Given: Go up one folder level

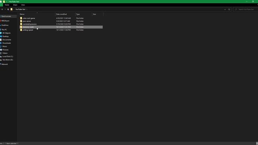Looking at the screenshot, I should click(8, 9).
